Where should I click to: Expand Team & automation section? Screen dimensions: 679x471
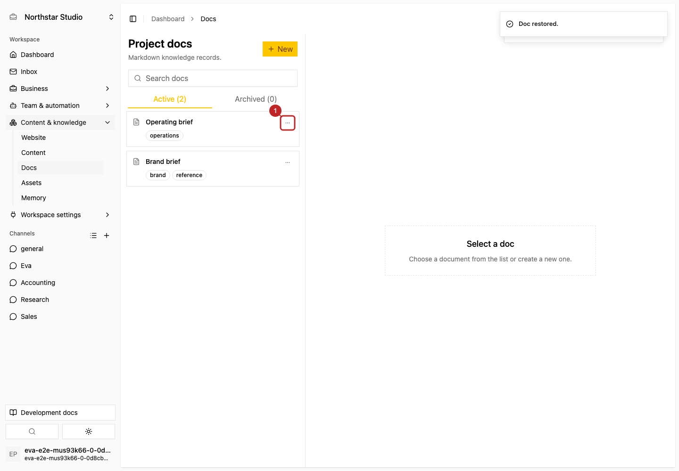click(60, 106)
